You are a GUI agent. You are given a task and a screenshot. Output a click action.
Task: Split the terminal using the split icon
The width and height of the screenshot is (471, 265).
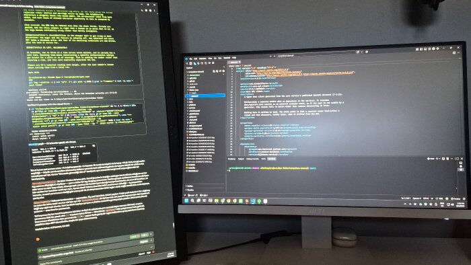click(443, 159)
